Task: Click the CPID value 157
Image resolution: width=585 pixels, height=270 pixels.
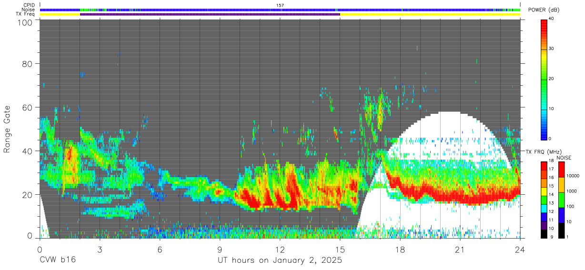Action: pos(280,5)
